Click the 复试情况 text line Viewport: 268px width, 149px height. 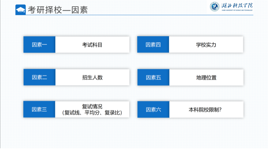[x=92, y=106]
